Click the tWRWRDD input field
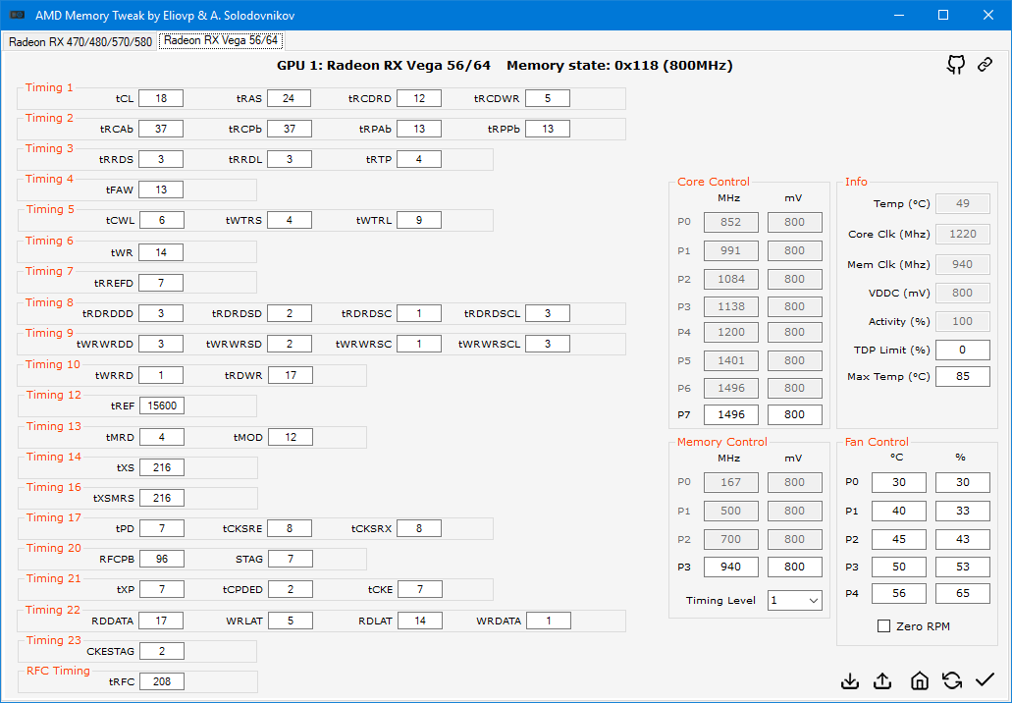Screen dimensions: 1012x703 161,344
